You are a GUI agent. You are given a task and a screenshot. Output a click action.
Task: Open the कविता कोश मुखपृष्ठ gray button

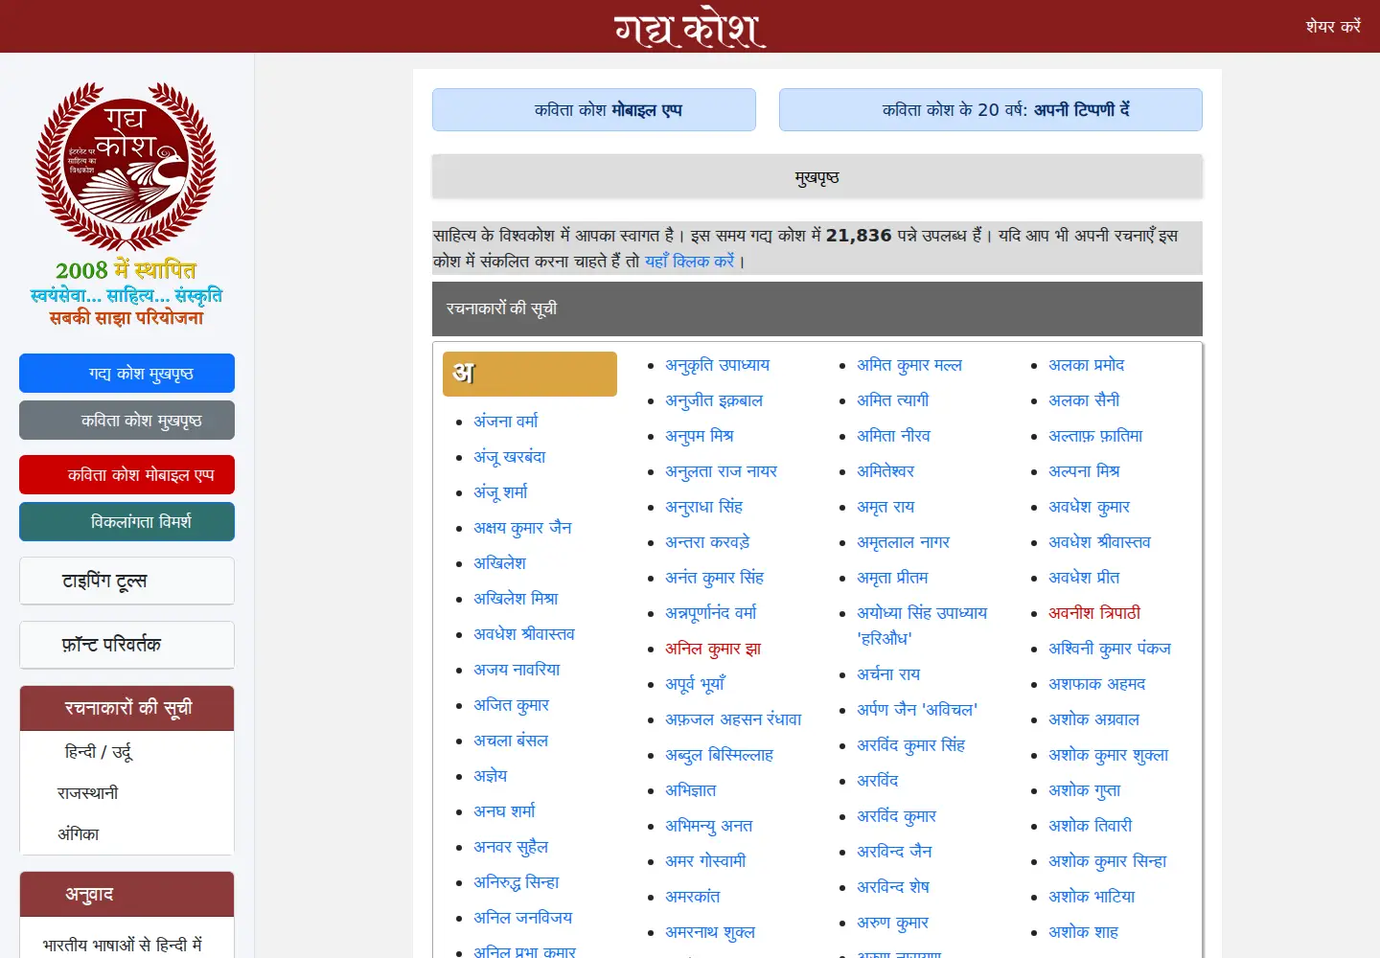(126, 420)
